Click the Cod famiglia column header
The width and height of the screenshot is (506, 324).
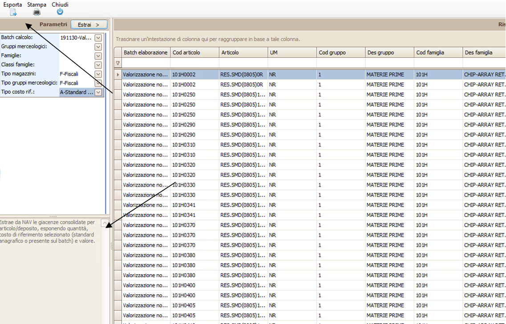[438, 52]
